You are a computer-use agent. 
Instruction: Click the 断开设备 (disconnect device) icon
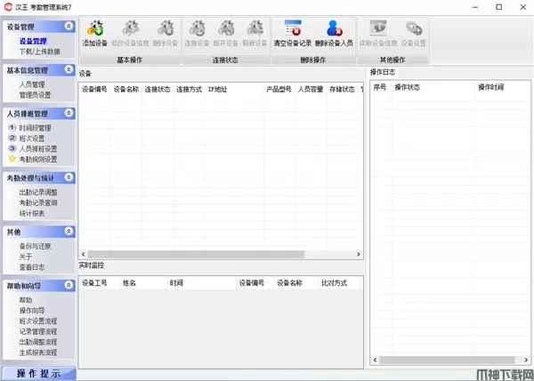click(x=226, y=28)
